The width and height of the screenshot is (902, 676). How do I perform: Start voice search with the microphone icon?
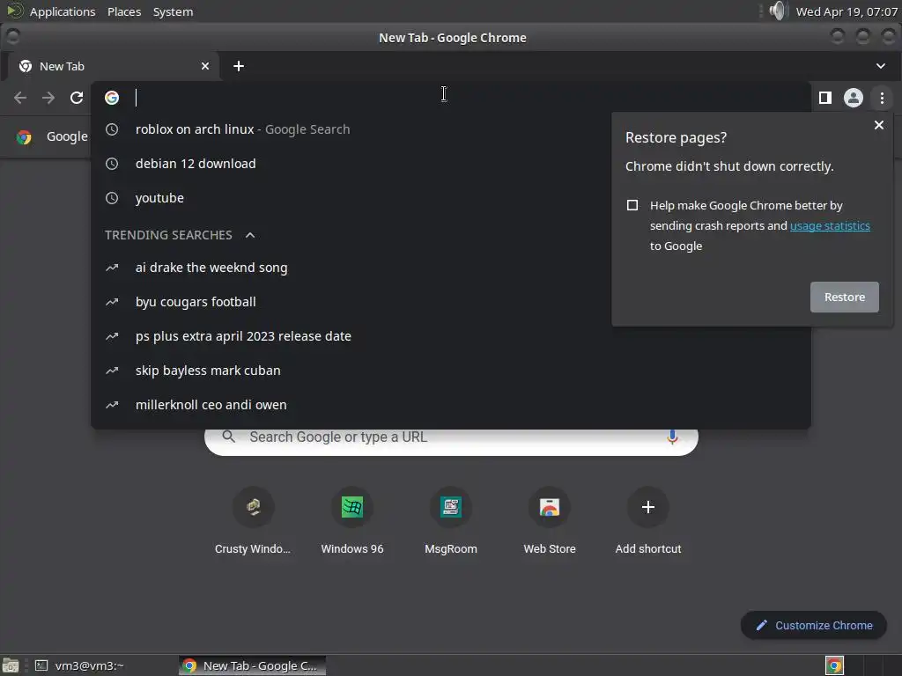coord(672,437)
